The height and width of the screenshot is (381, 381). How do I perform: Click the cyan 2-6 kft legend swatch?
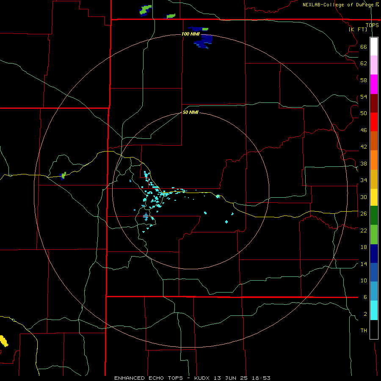[x=374, y=310]
